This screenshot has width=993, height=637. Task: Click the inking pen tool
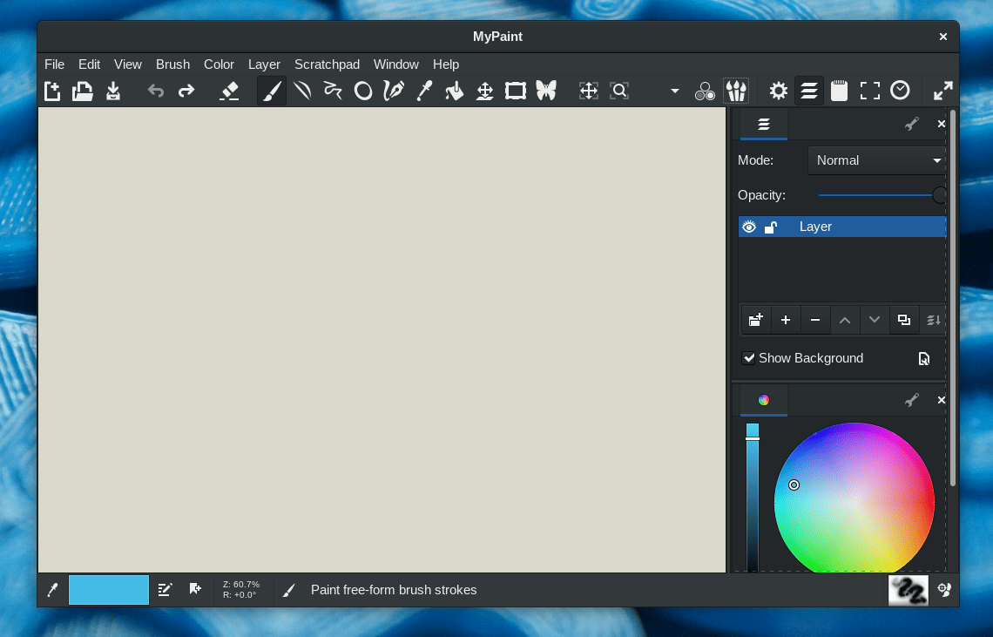394,91
